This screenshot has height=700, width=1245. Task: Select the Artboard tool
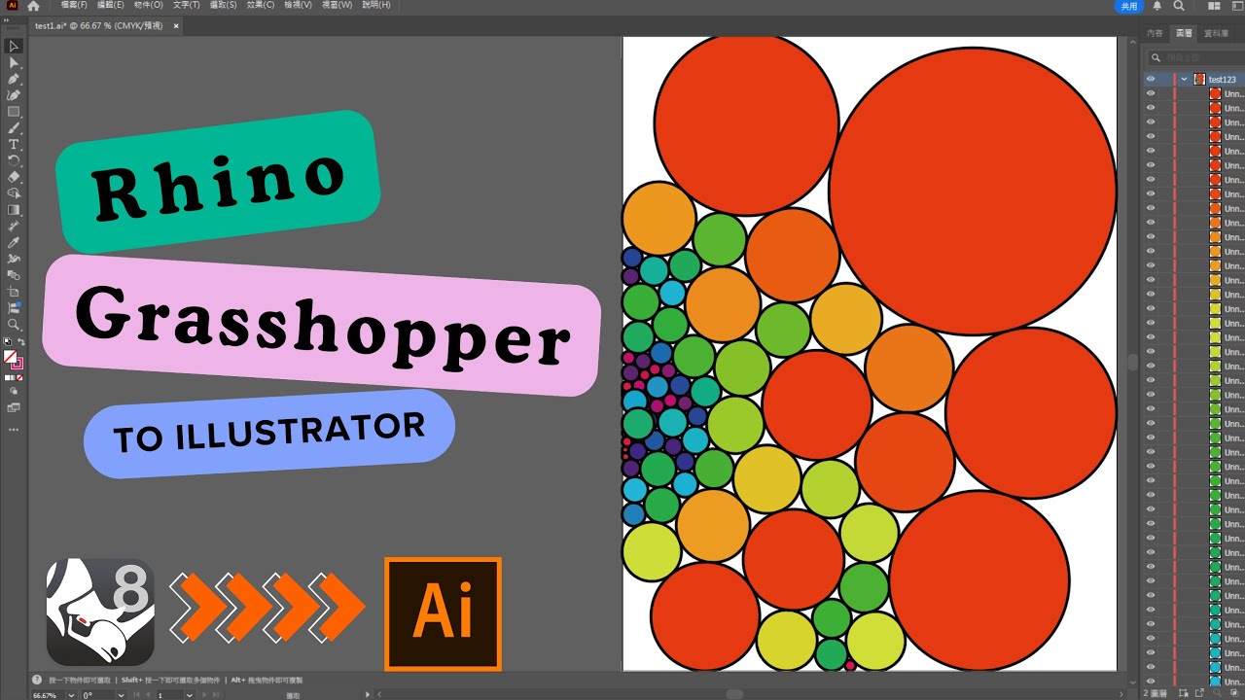(14, 292)
